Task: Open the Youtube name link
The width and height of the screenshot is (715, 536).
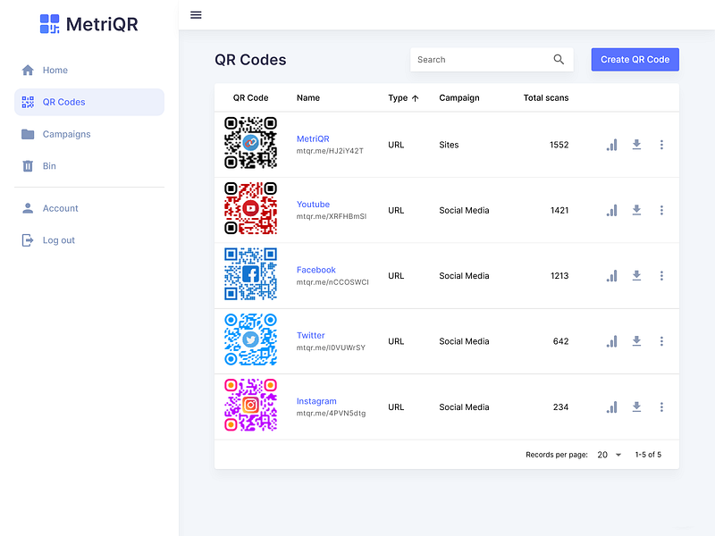Action: (314, 205)
